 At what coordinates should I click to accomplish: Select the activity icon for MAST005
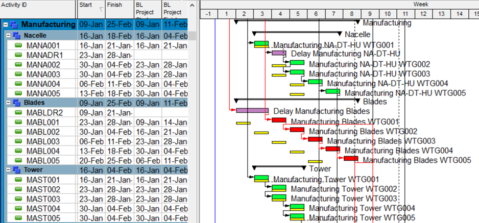coord(19,218)
